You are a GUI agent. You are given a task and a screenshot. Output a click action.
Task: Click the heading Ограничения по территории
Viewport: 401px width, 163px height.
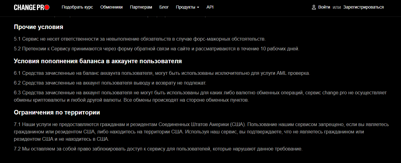coord(57,113)
